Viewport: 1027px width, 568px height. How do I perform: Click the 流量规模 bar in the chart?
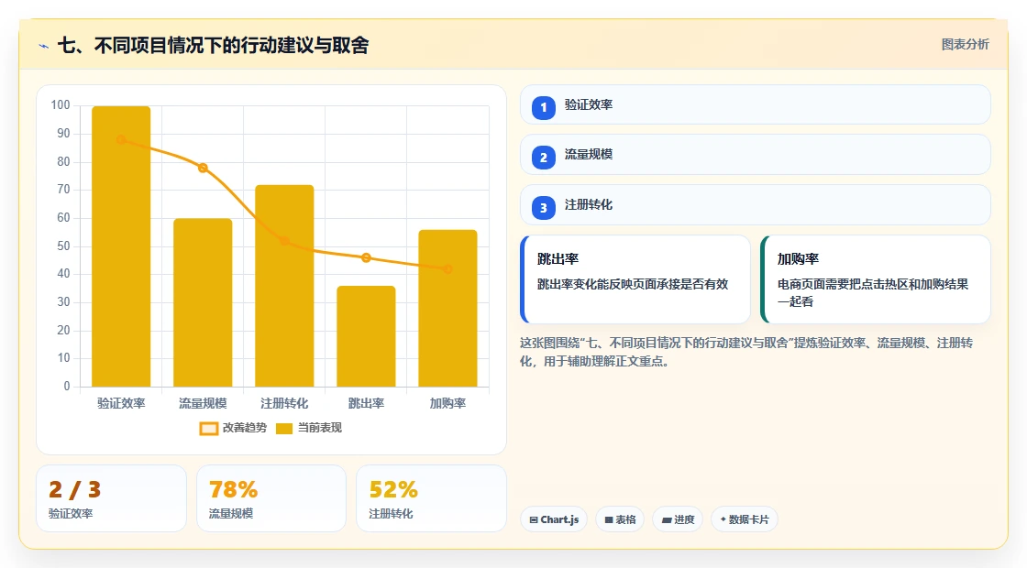click(203, 302)
